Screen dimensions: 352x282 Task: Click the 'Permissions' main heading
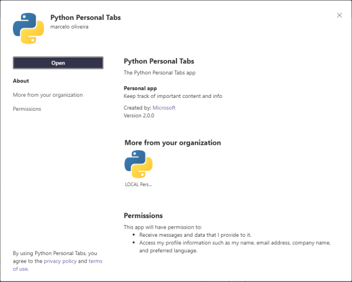143,216
